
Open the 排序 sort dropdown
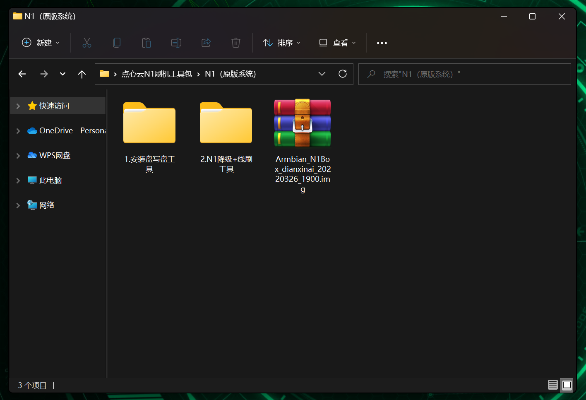pos(281,43)
